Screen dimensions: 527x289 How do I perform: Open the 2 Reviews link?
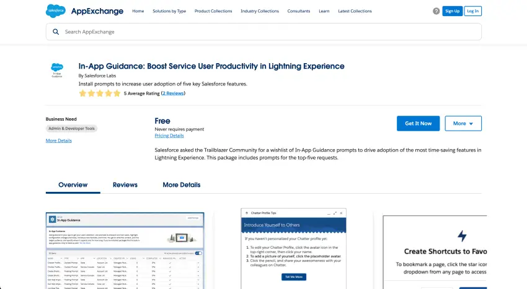(x=173, y=93)
